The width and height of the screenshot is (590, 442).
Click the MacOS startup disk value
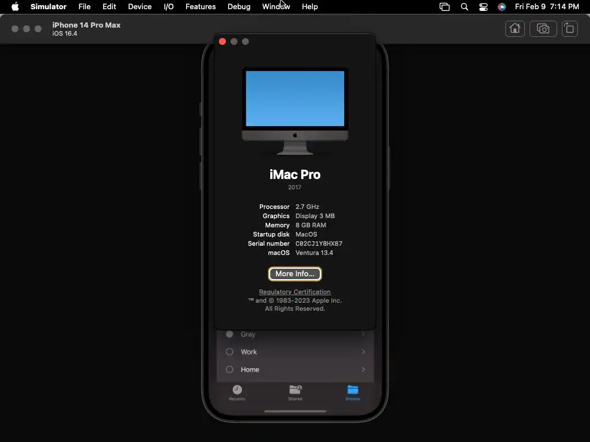point(307,234)
